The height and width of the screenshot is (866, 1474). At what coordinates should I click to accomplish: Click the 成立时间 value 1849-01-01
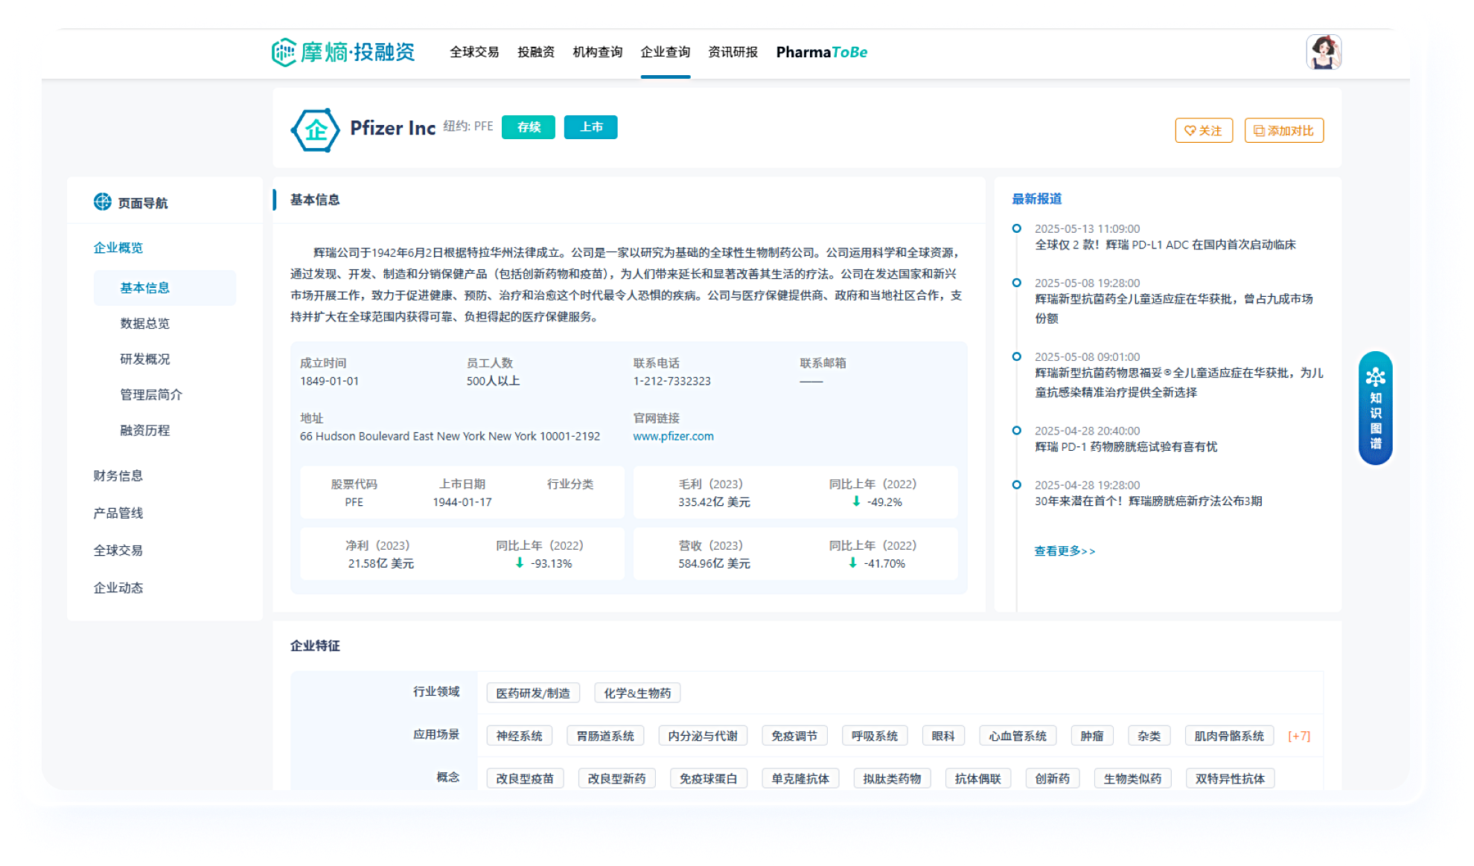tap(329, 381)
